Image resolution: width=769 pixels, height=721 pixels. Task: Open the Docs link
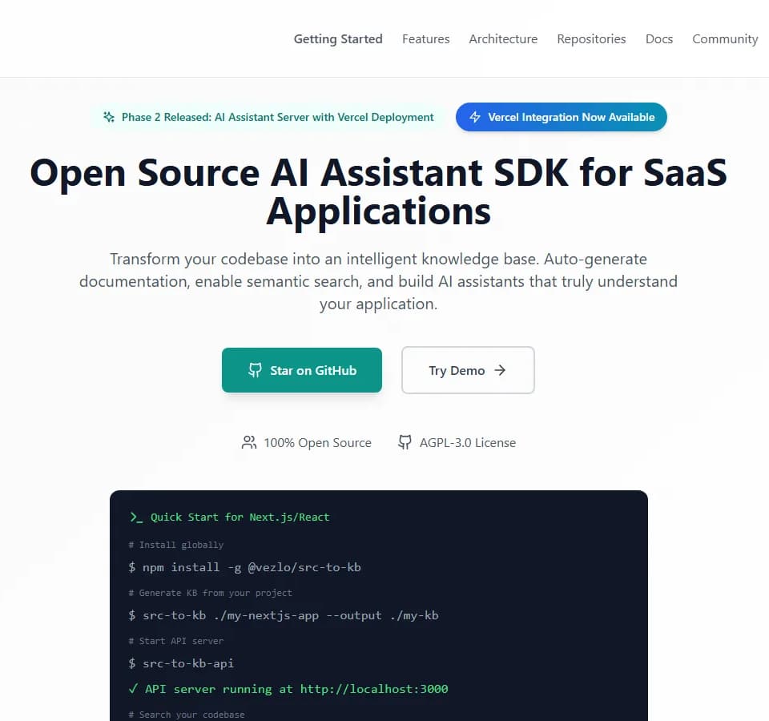point(659,39)
